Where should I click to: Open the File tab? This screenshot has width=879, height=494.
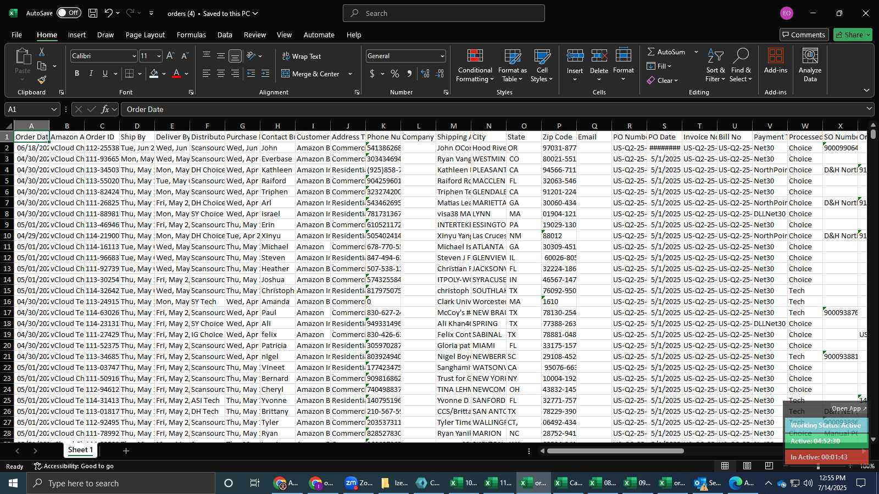(x=17, y=35)
